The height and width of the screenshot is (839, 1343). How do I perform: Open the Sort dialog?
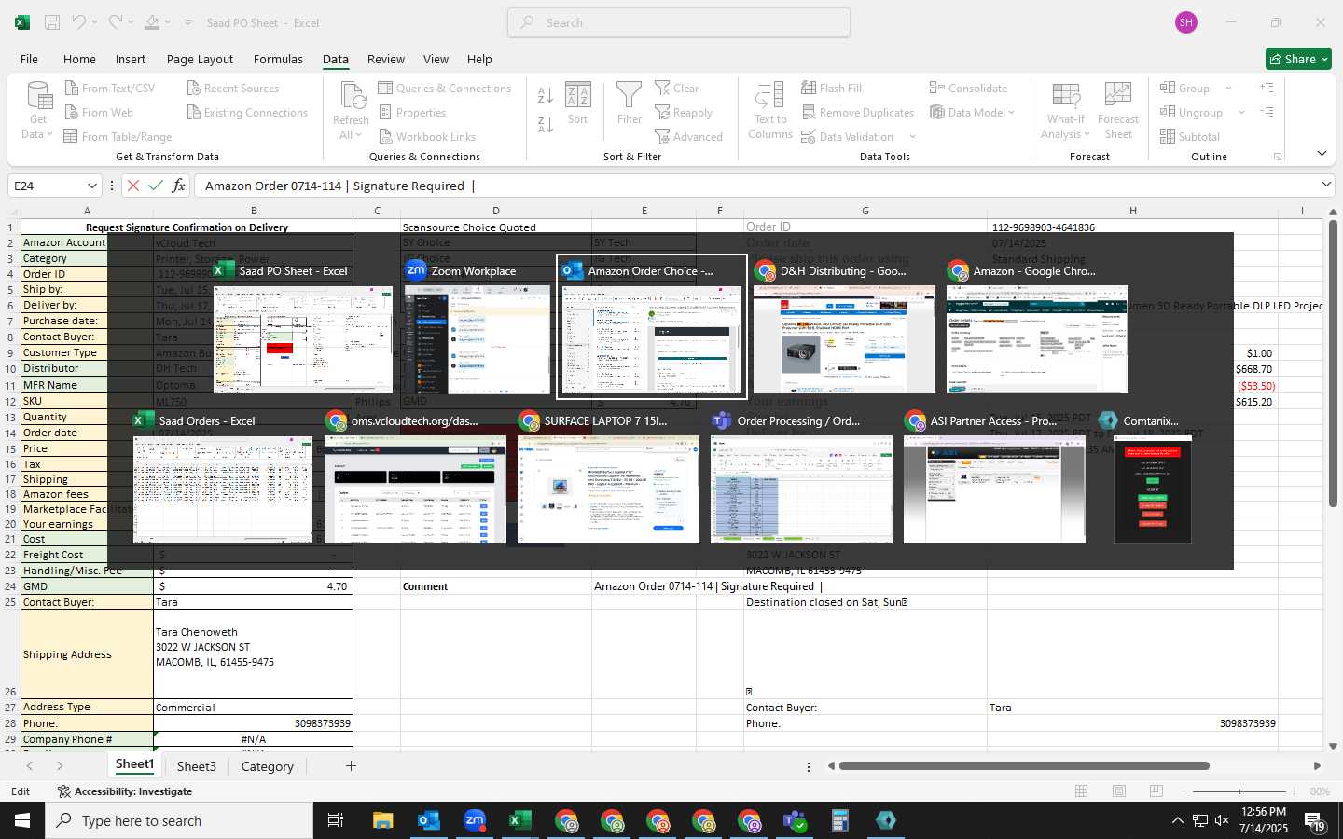577,103
